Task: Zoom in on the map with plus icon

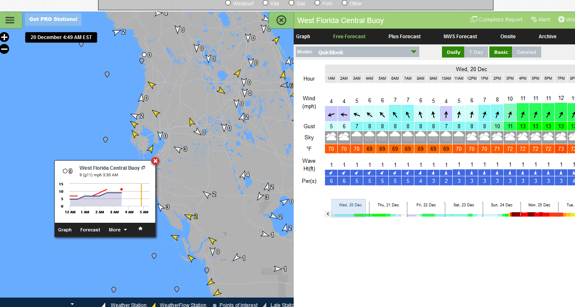Action: point(5,37)
